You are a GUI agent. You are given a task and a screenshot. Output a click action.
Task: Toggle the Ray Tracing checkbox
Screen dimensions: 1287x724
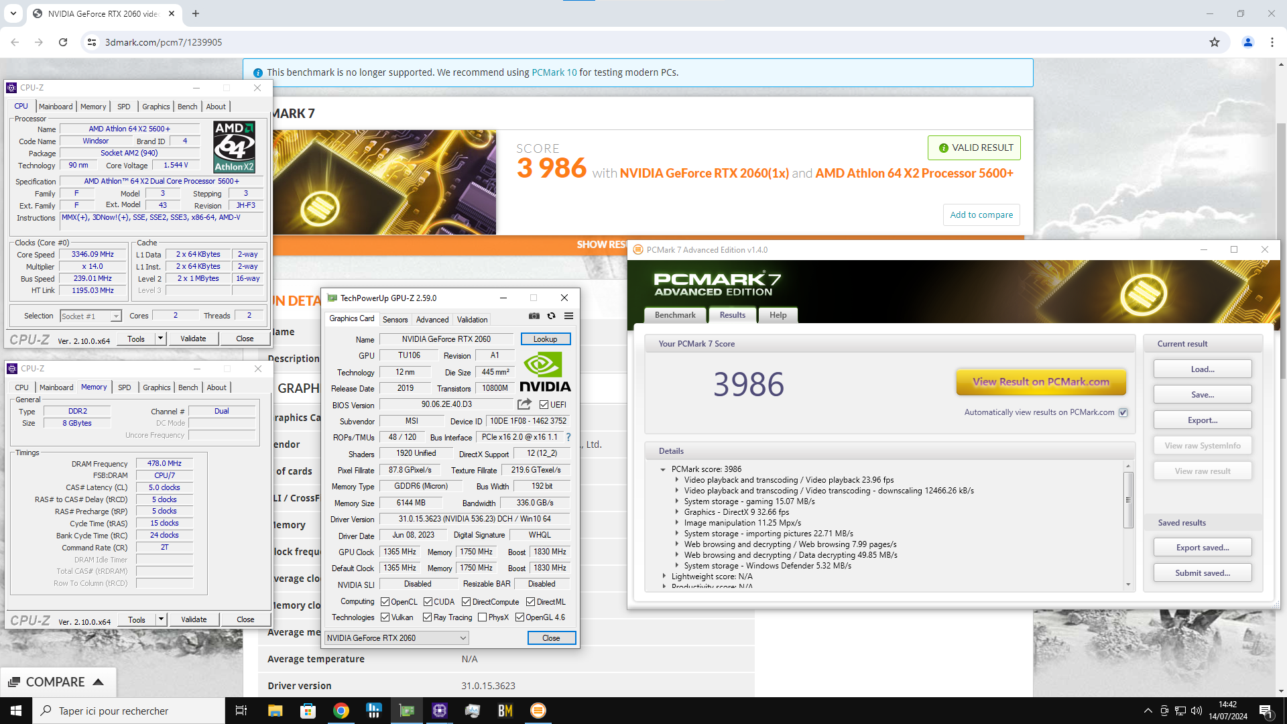tap(427, 617)
